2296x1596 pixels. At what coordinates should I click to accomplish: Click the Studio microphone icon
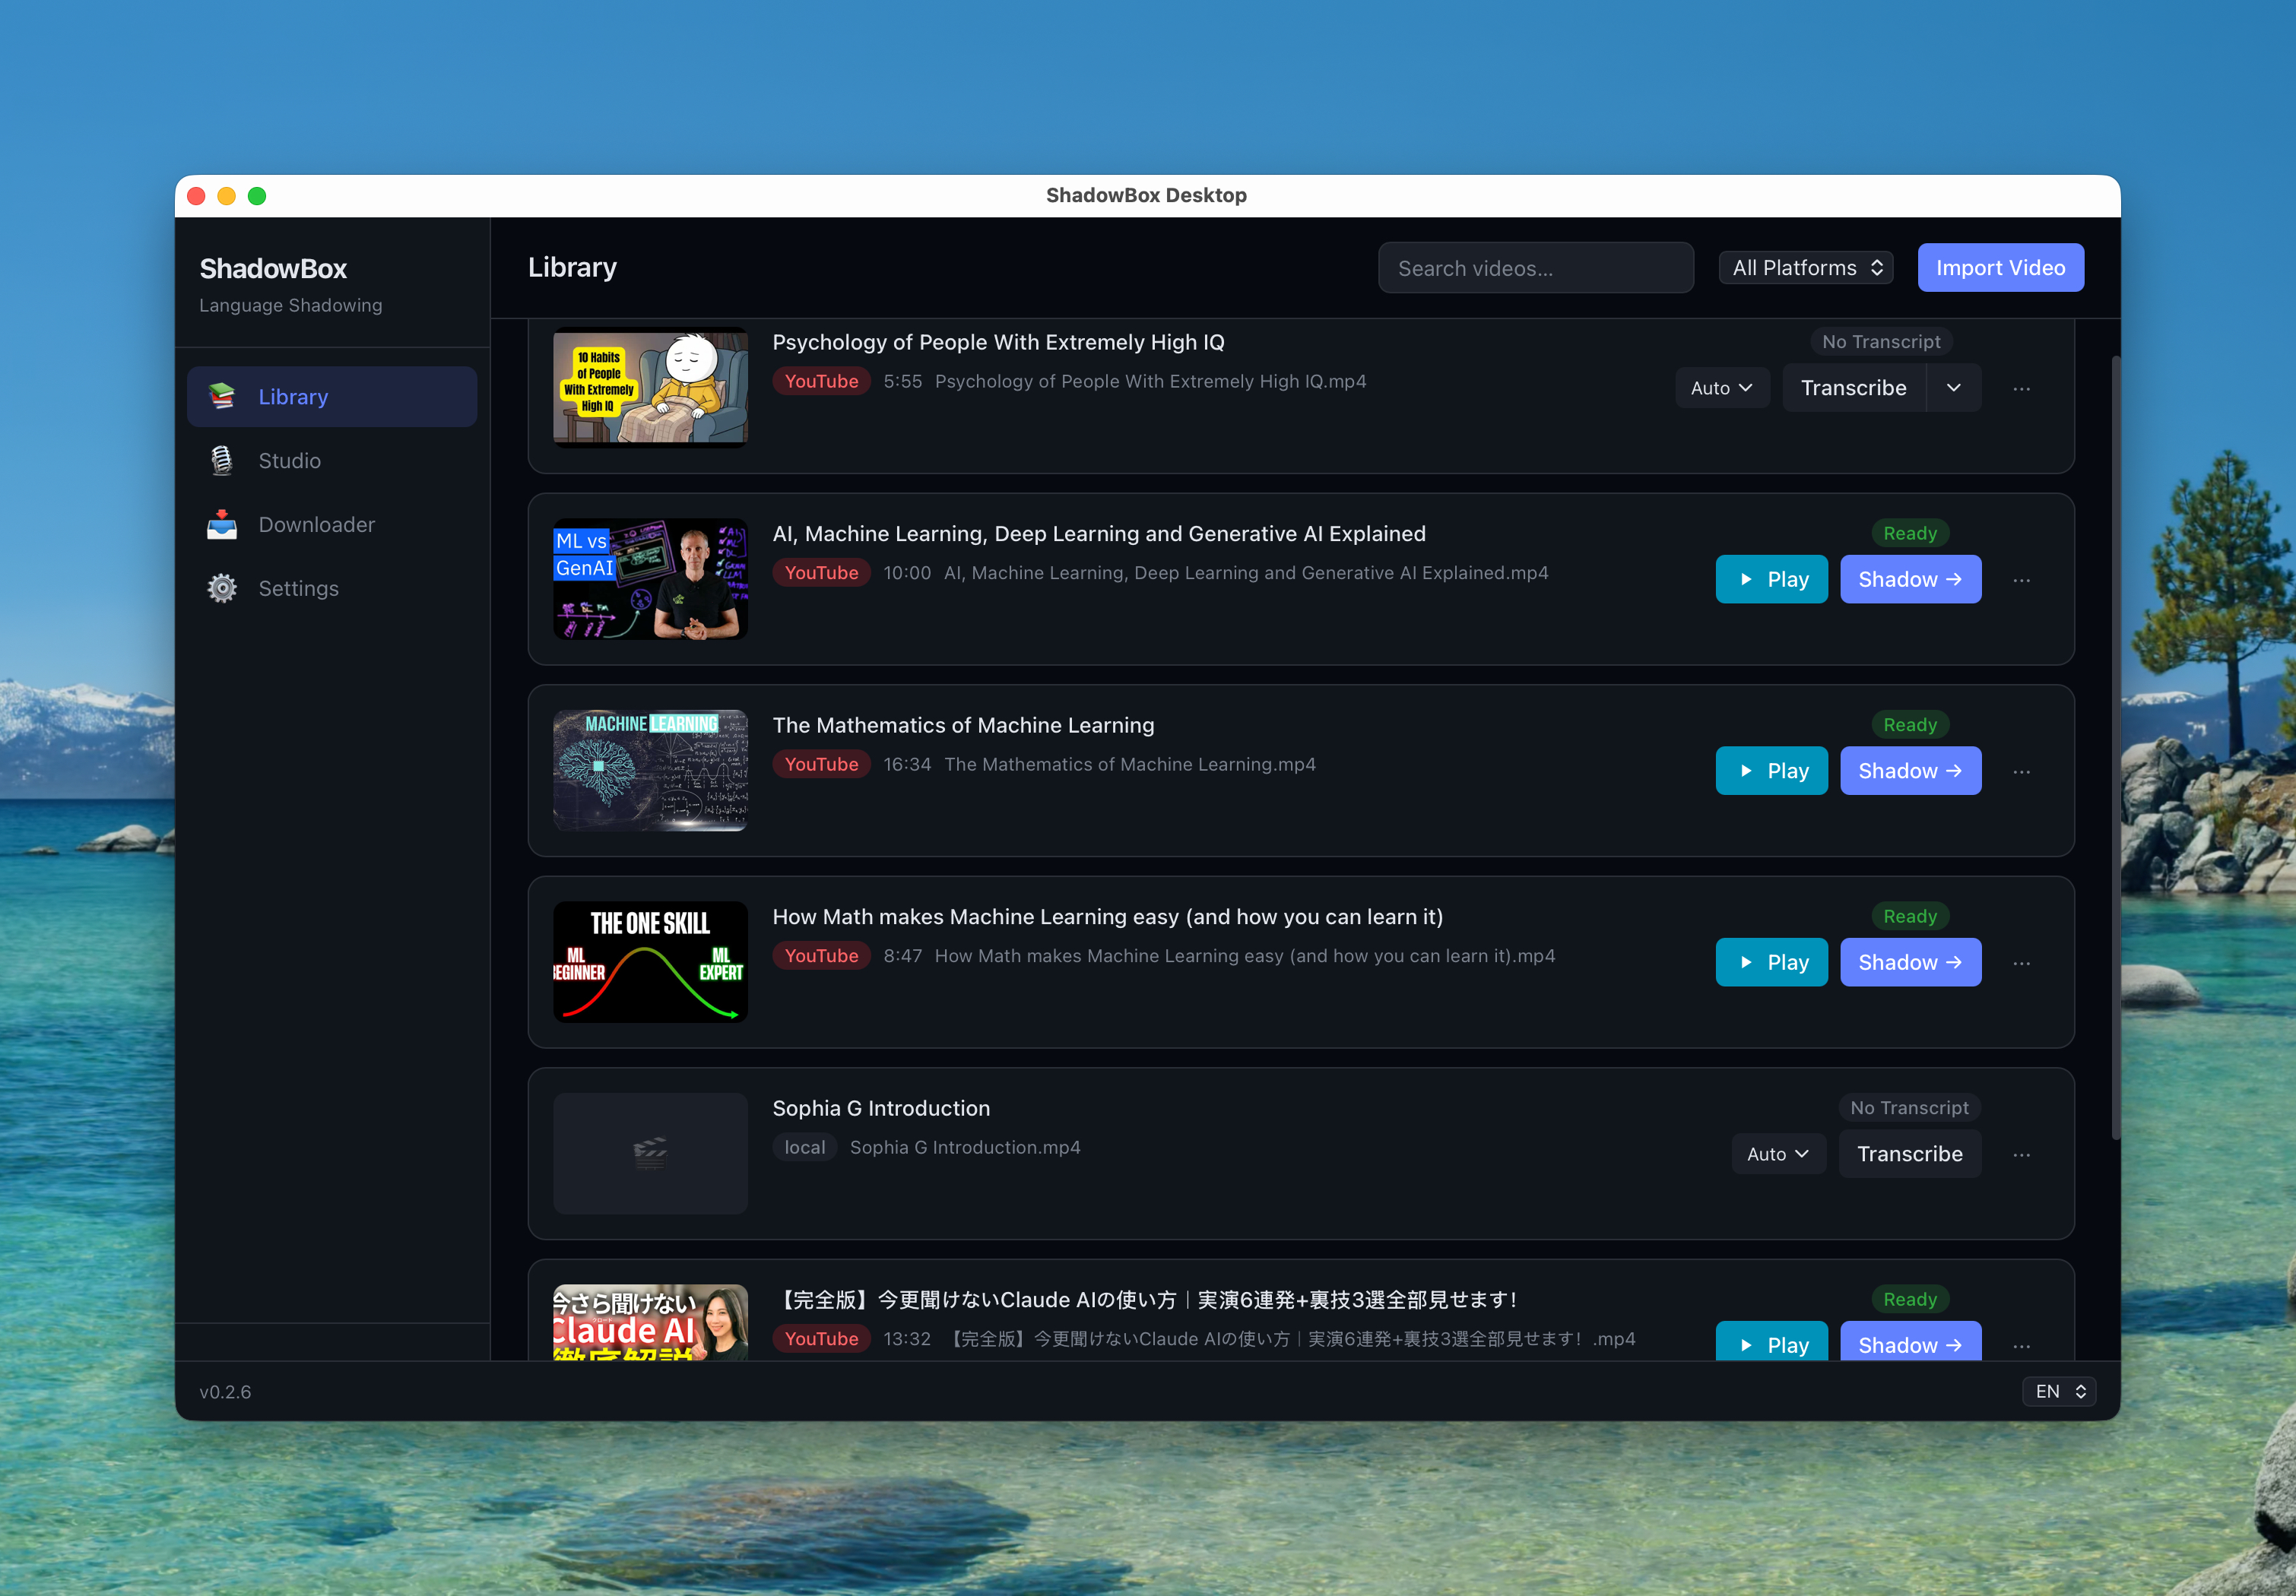(x=222, y=461)
